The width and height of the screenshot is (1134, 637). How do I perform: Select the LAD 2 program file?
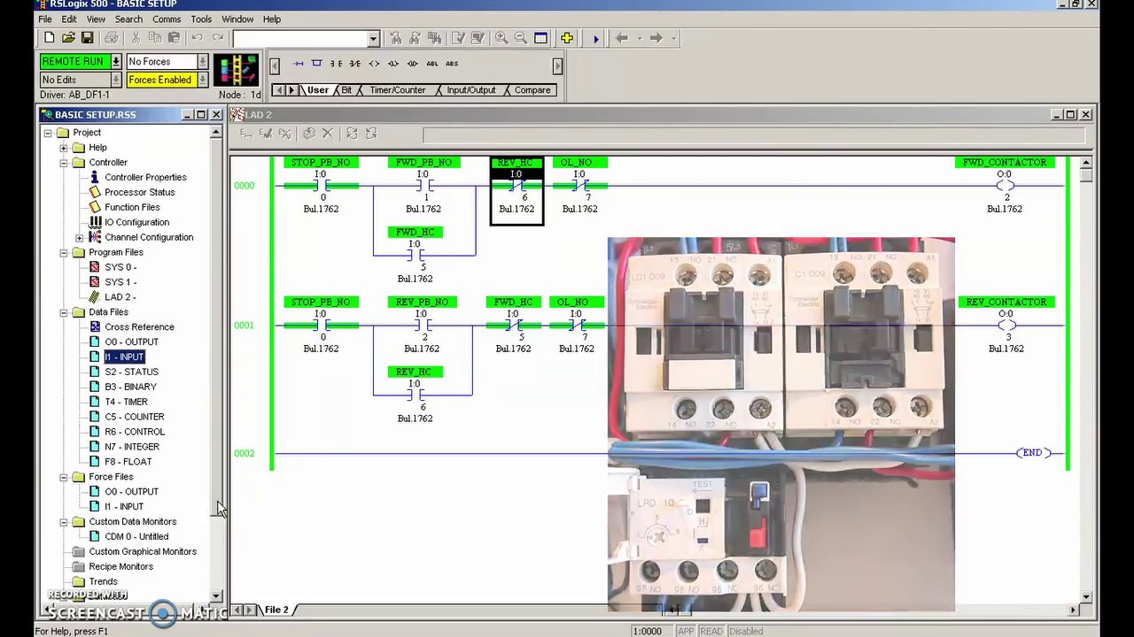pos(120,297)
